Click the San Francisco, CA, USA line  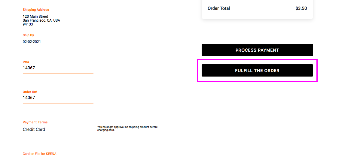click(x=41, y=20)
